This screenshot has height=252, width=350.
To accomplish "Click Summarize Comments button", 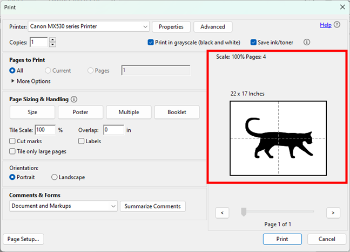I will tap(153, 206).
